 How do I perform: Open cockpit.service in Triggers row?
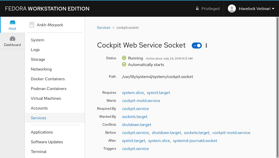135,148
